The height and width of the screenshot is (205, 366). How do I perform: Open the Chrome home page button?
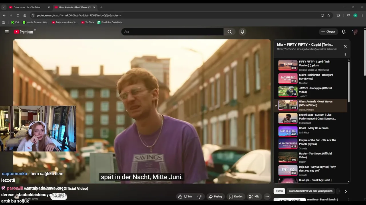[25, 15]
